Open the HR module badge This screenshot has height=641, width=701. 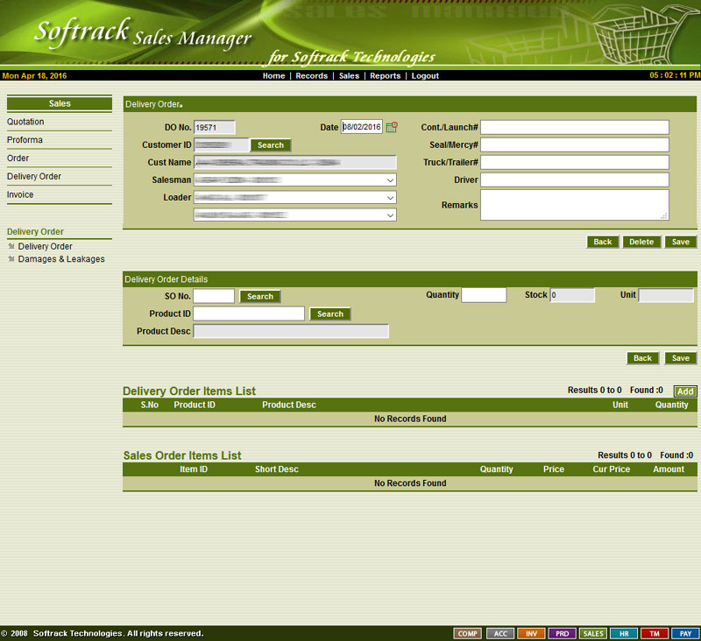tap(623, 633)
